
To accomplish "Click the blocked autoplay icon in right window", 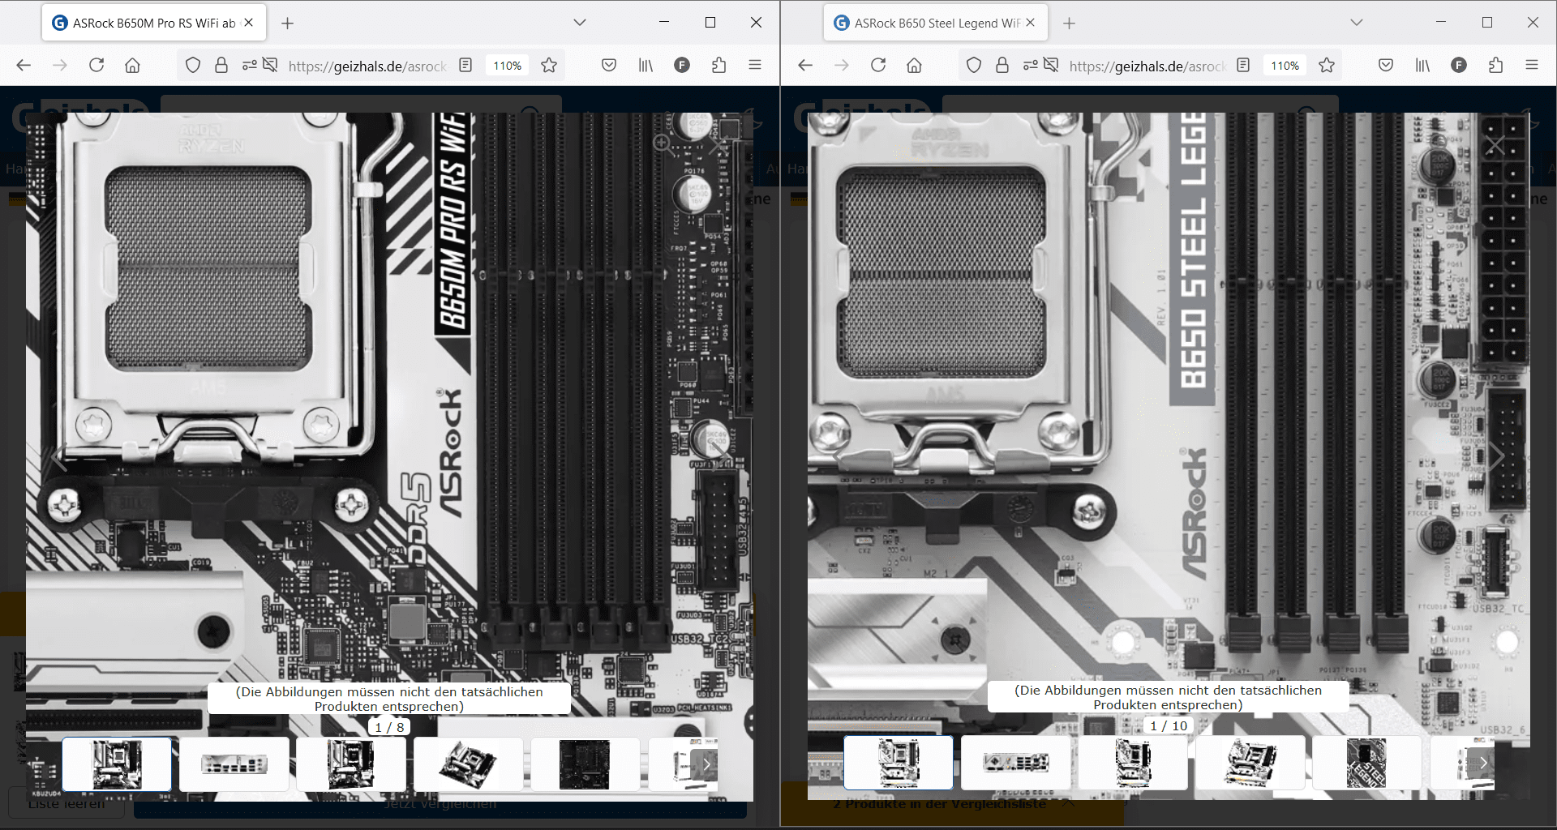I will coord(1051,66).
